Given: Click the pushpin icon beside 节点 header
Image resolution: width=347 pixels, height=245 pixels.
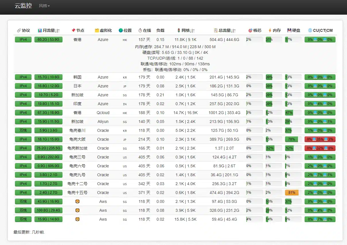Looking at the screenshot, I should 73,30.
